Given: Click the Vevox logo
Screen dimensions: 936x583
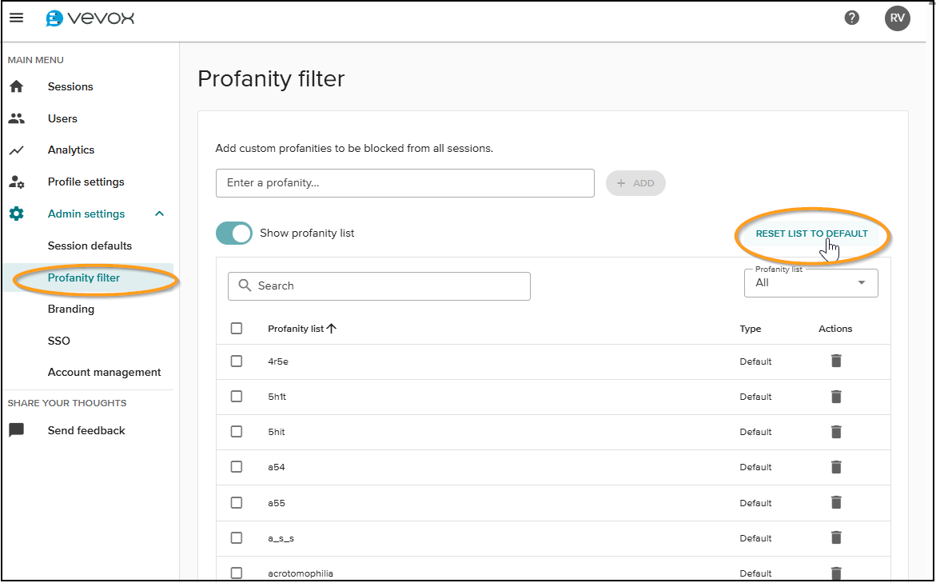Looking at the screenshot, I should pyautogui.click(x=90, y=18).
